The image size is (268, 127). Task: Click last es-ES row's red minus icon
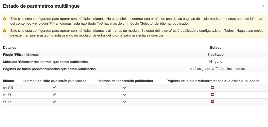click(x=212, y=102)
